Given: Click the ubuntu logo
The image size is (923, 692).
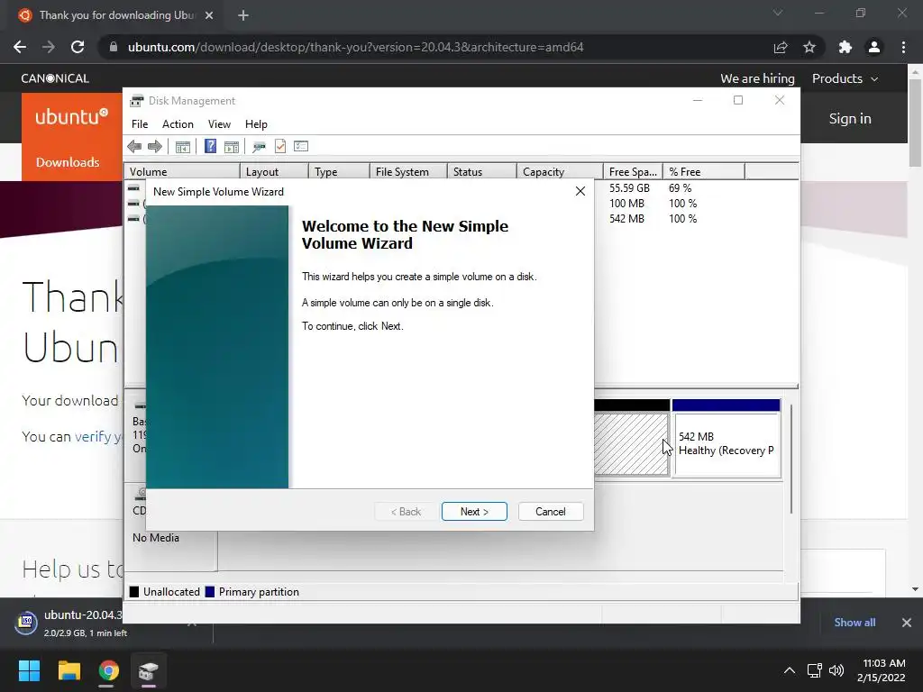Looking at the screenshot, I should pos(71,117).
